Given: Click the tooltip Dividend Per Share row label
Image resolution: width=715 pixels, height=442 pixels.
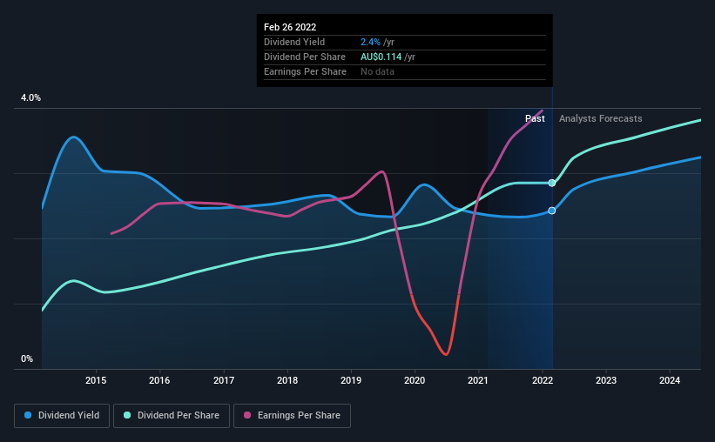Looking at the screenshot, I should pos(305,57).
